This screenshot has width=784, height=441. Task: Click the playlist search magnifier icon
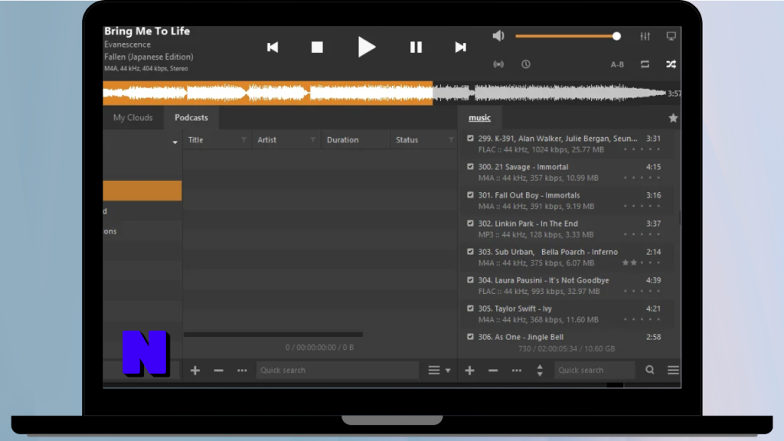click(x=649, y=370)
